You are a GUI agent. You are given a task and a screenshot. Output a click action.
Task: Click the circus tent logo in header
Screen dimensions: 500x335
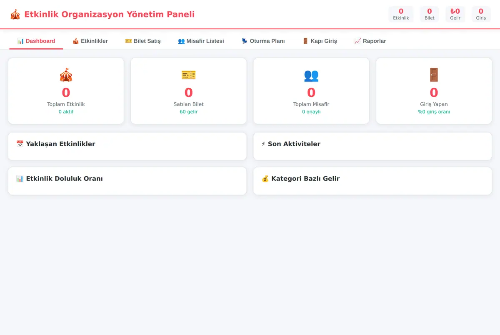coord(15,15)
